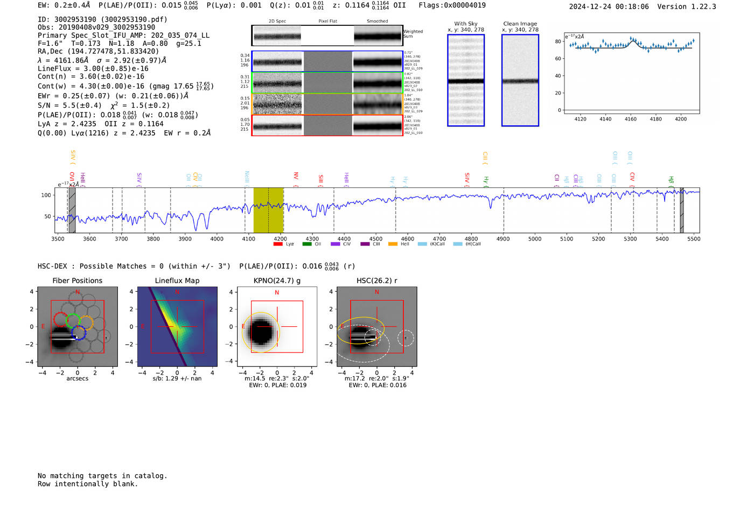Click the red OVI line label
754x513 pixels.
click(72, 178)
